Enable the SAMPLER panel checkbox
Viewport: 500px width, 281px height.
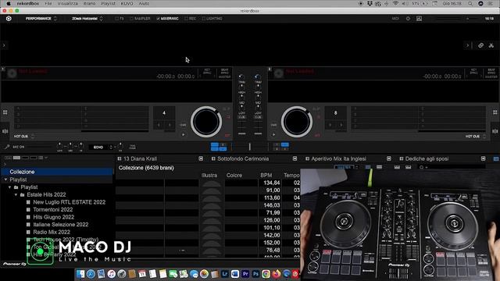pos(131,19)
